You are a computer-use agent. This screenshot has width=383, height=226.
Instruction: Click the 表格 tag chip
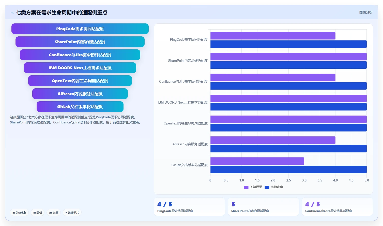(x=38, y=213)
